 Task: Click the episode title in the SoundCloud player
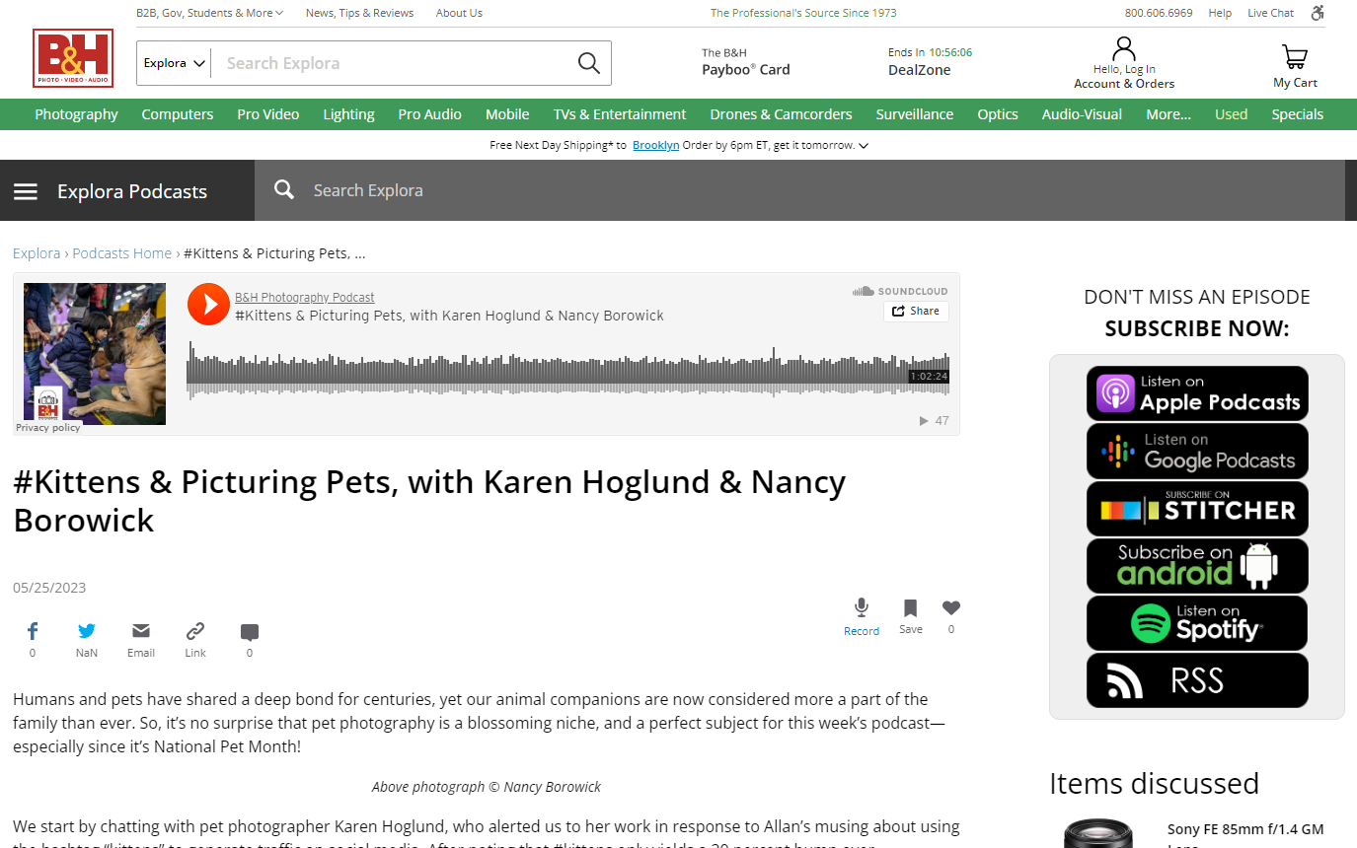tap(449, 316)
